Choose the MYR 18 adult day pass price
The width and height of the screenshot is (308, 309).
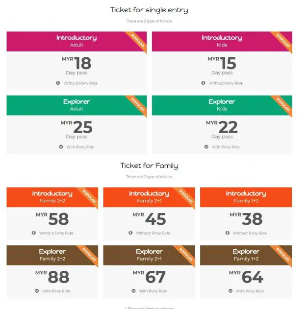coord(77,63)
